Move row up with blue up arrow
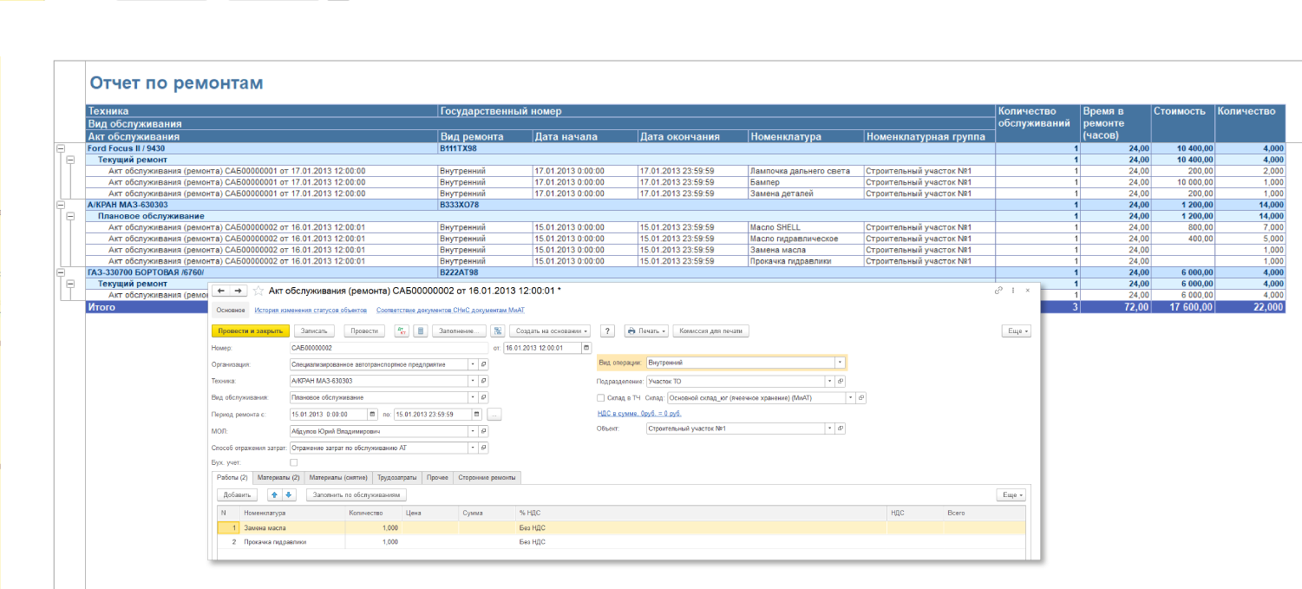The width and height of the screenshot is (1302, 589). 275,494
